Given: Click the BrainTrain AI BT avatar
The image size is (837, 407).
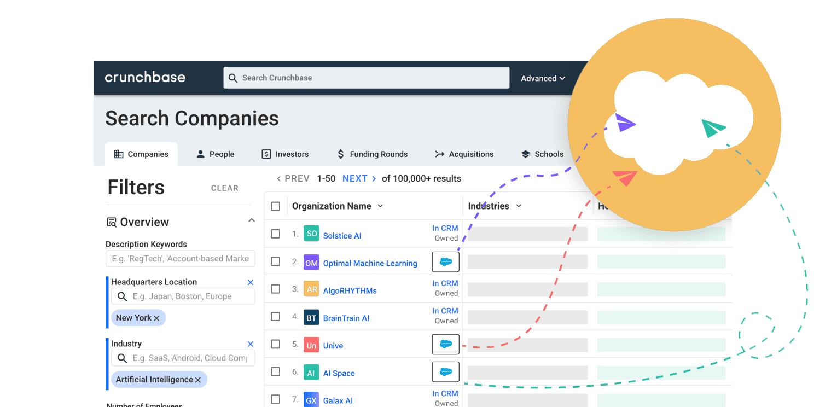Looking at the screenshot, I should click(x=311, y=318).
